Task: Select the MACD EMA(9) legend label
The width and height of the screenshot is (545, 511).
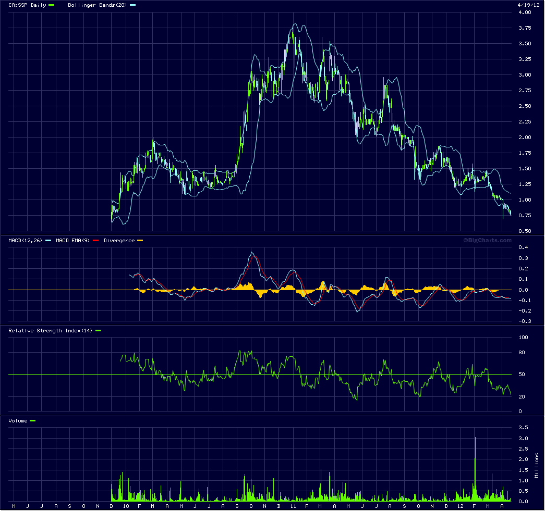Action: point(72,241)
